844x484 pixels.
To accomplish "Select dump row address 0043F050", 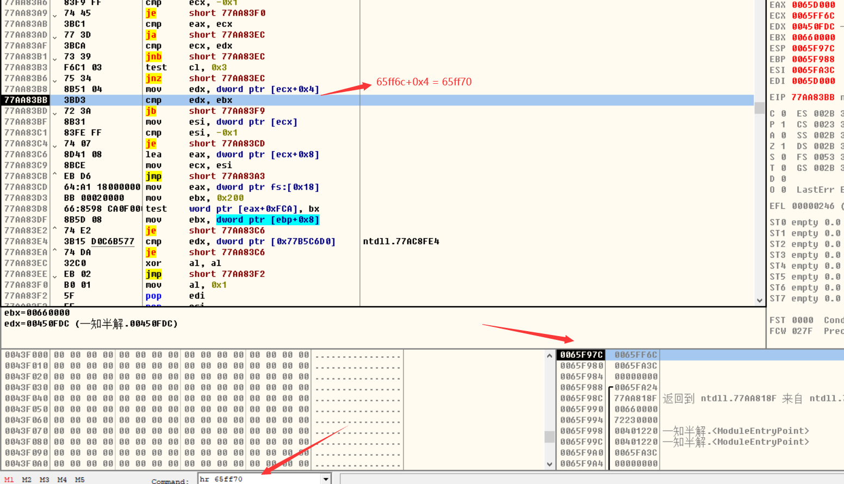I will pos(26,409).
